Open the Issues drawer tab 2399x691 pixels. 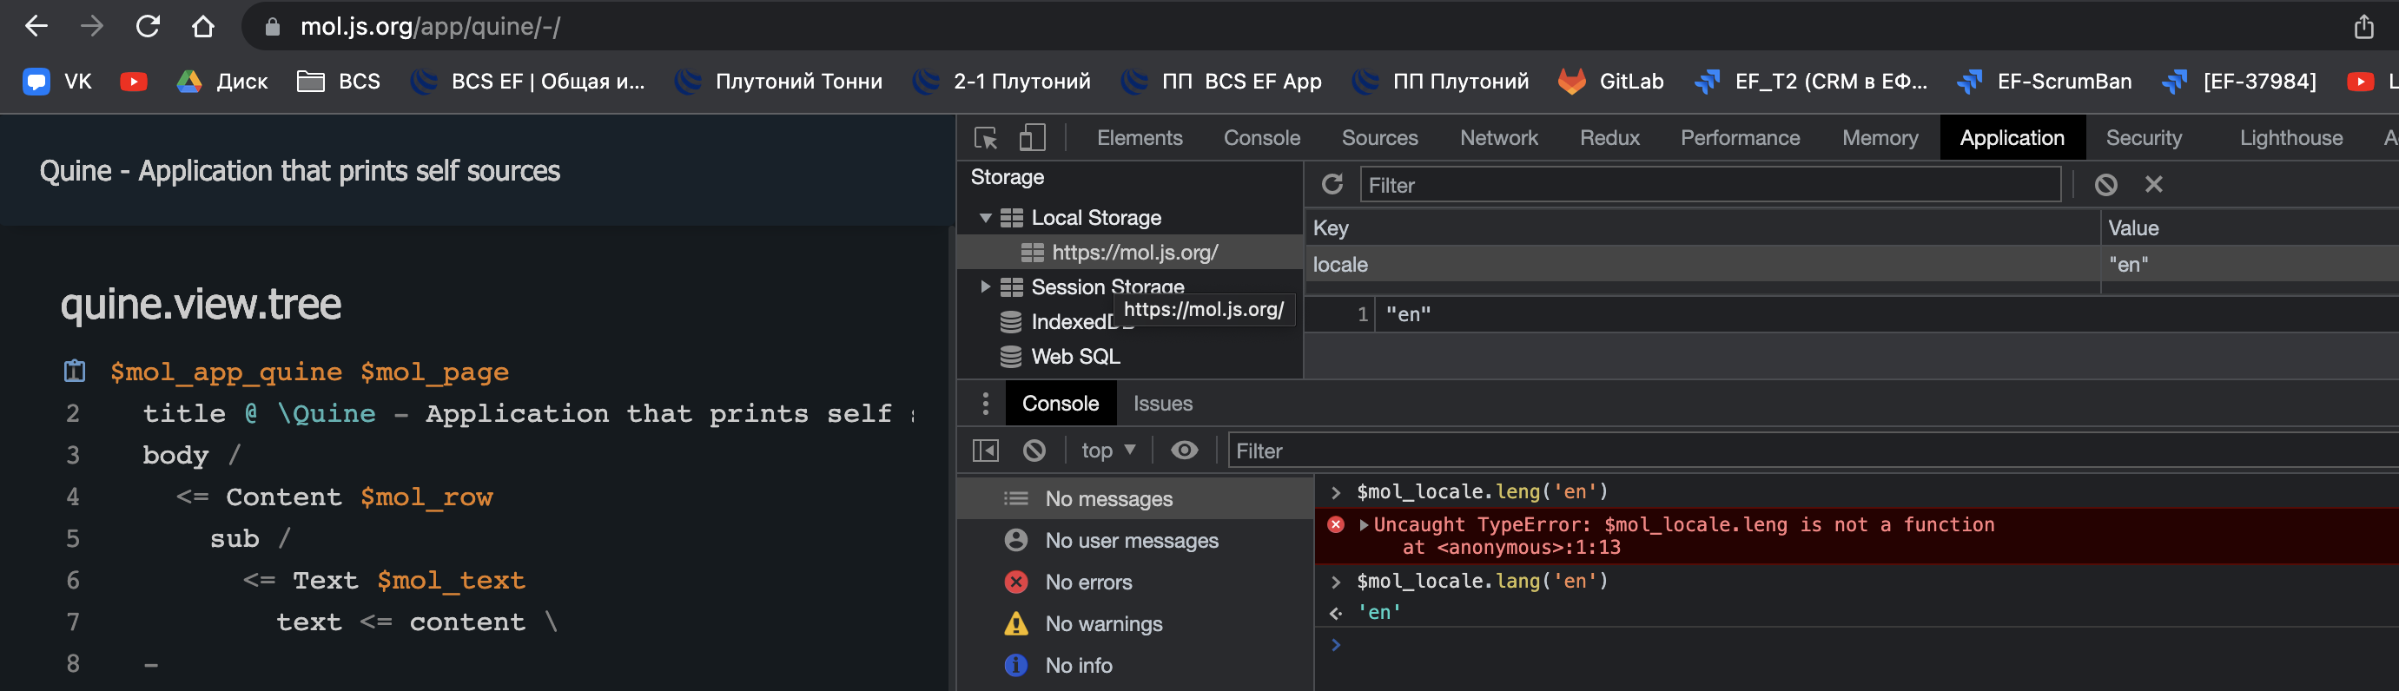pos(1162,404)
